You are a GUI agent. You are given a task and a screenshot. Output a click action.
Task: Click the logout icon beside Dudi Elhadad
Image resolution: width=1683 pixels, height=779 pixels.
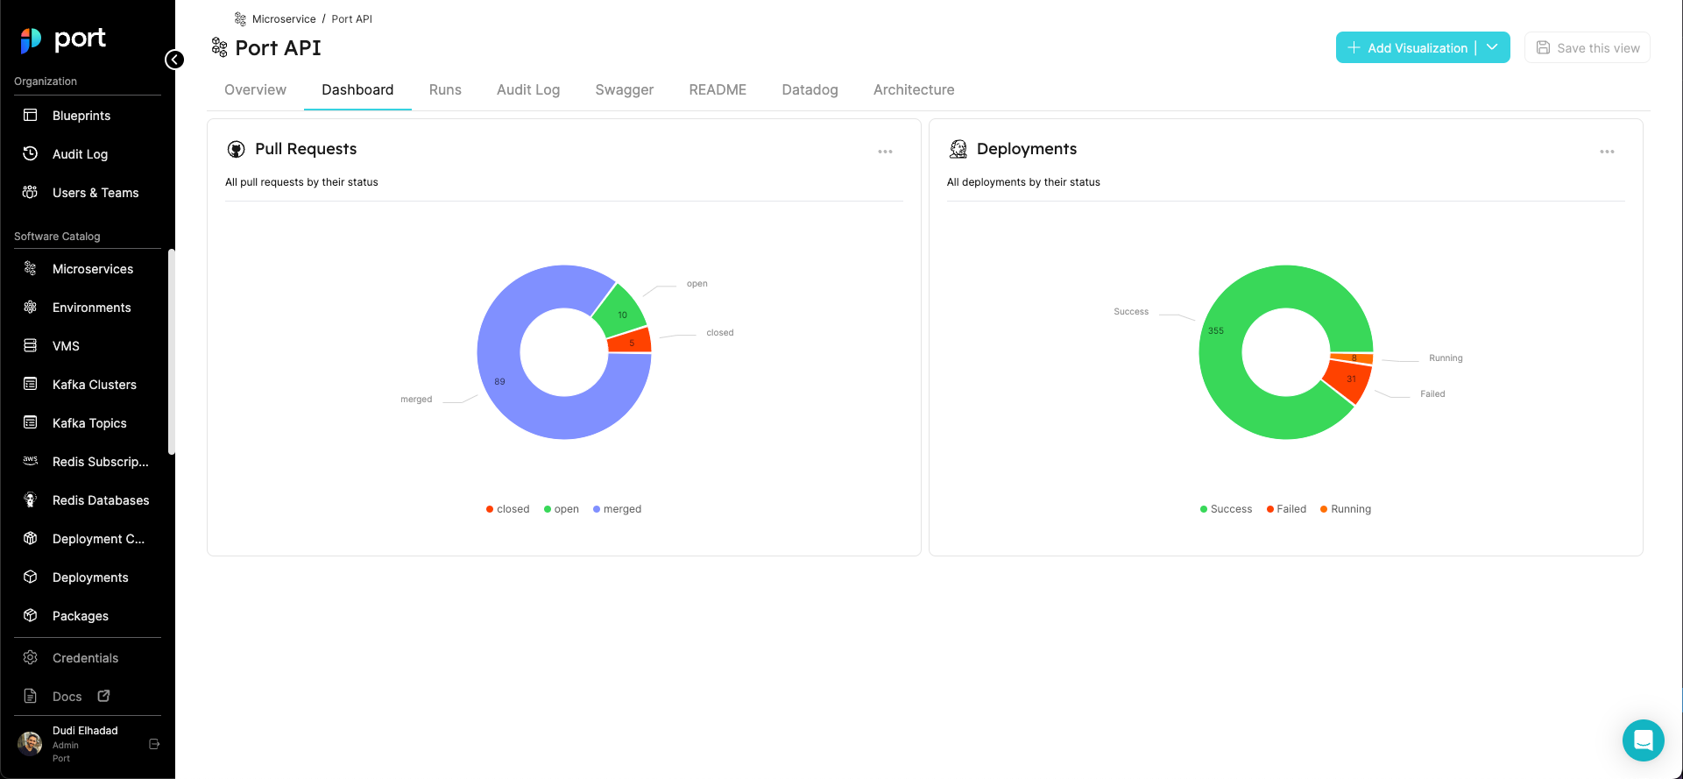[x=154, y=744]
